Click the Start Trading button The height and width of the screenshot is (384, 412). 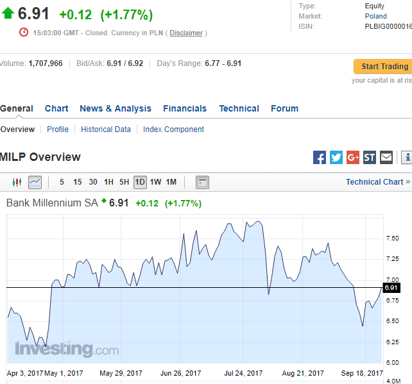[383, 67]
